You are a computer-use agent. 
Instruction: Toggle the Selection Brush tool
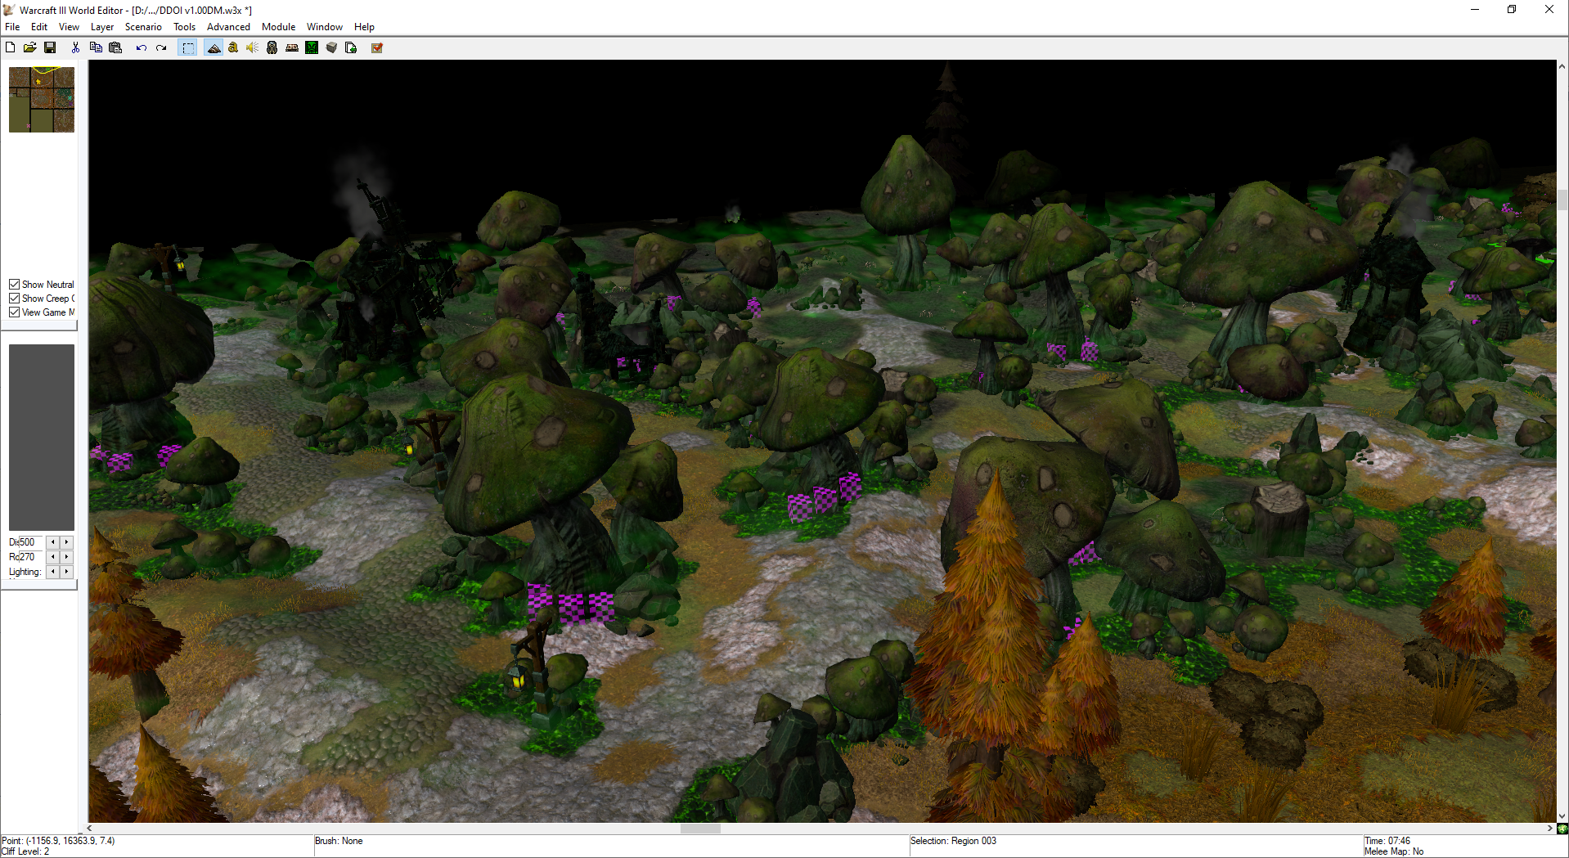(188, 47)
